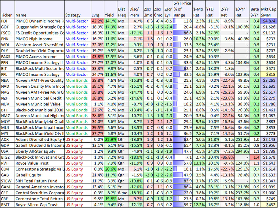Image resolution: width=278 pixels, height=208 pixels.
Task: Click the ADX ticker cell
Action: coord(8,140)
